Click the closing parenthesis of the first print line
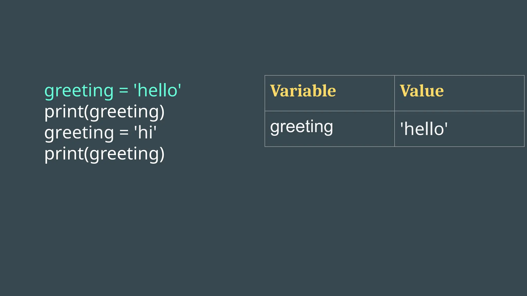The width and height of the screenshot is (527, 296). coord(162,112)
